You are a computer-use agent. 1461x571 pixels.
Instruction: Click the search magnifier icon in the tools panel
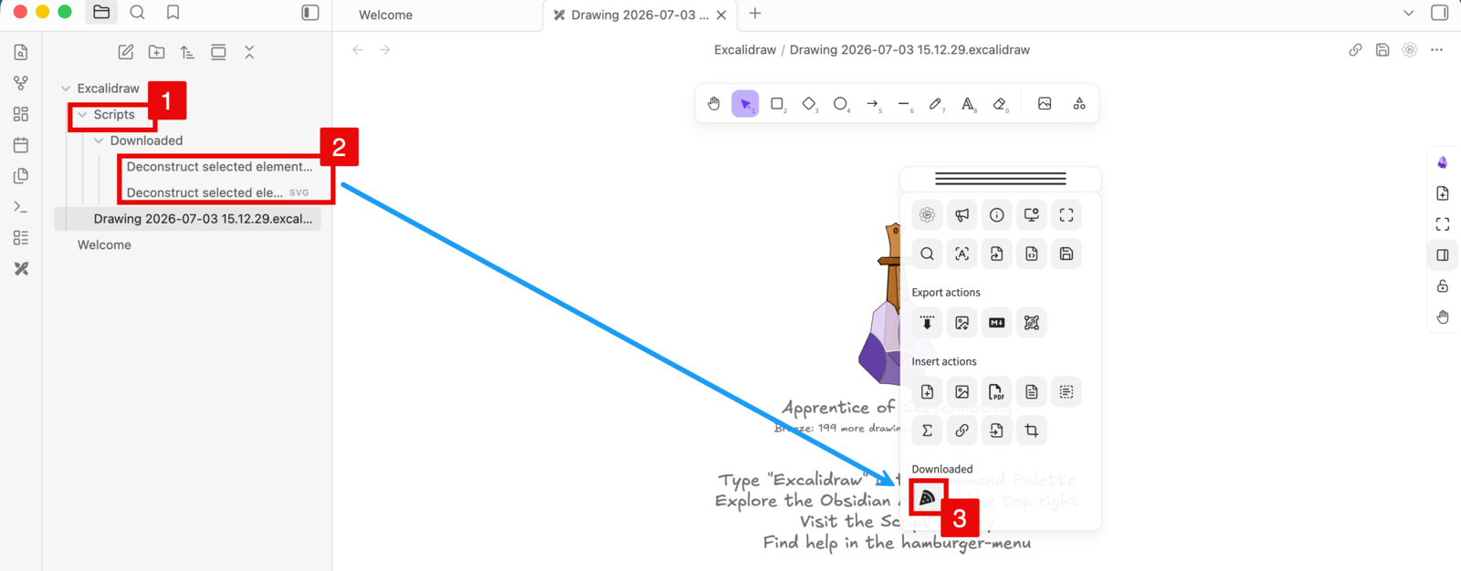(928, 254)
